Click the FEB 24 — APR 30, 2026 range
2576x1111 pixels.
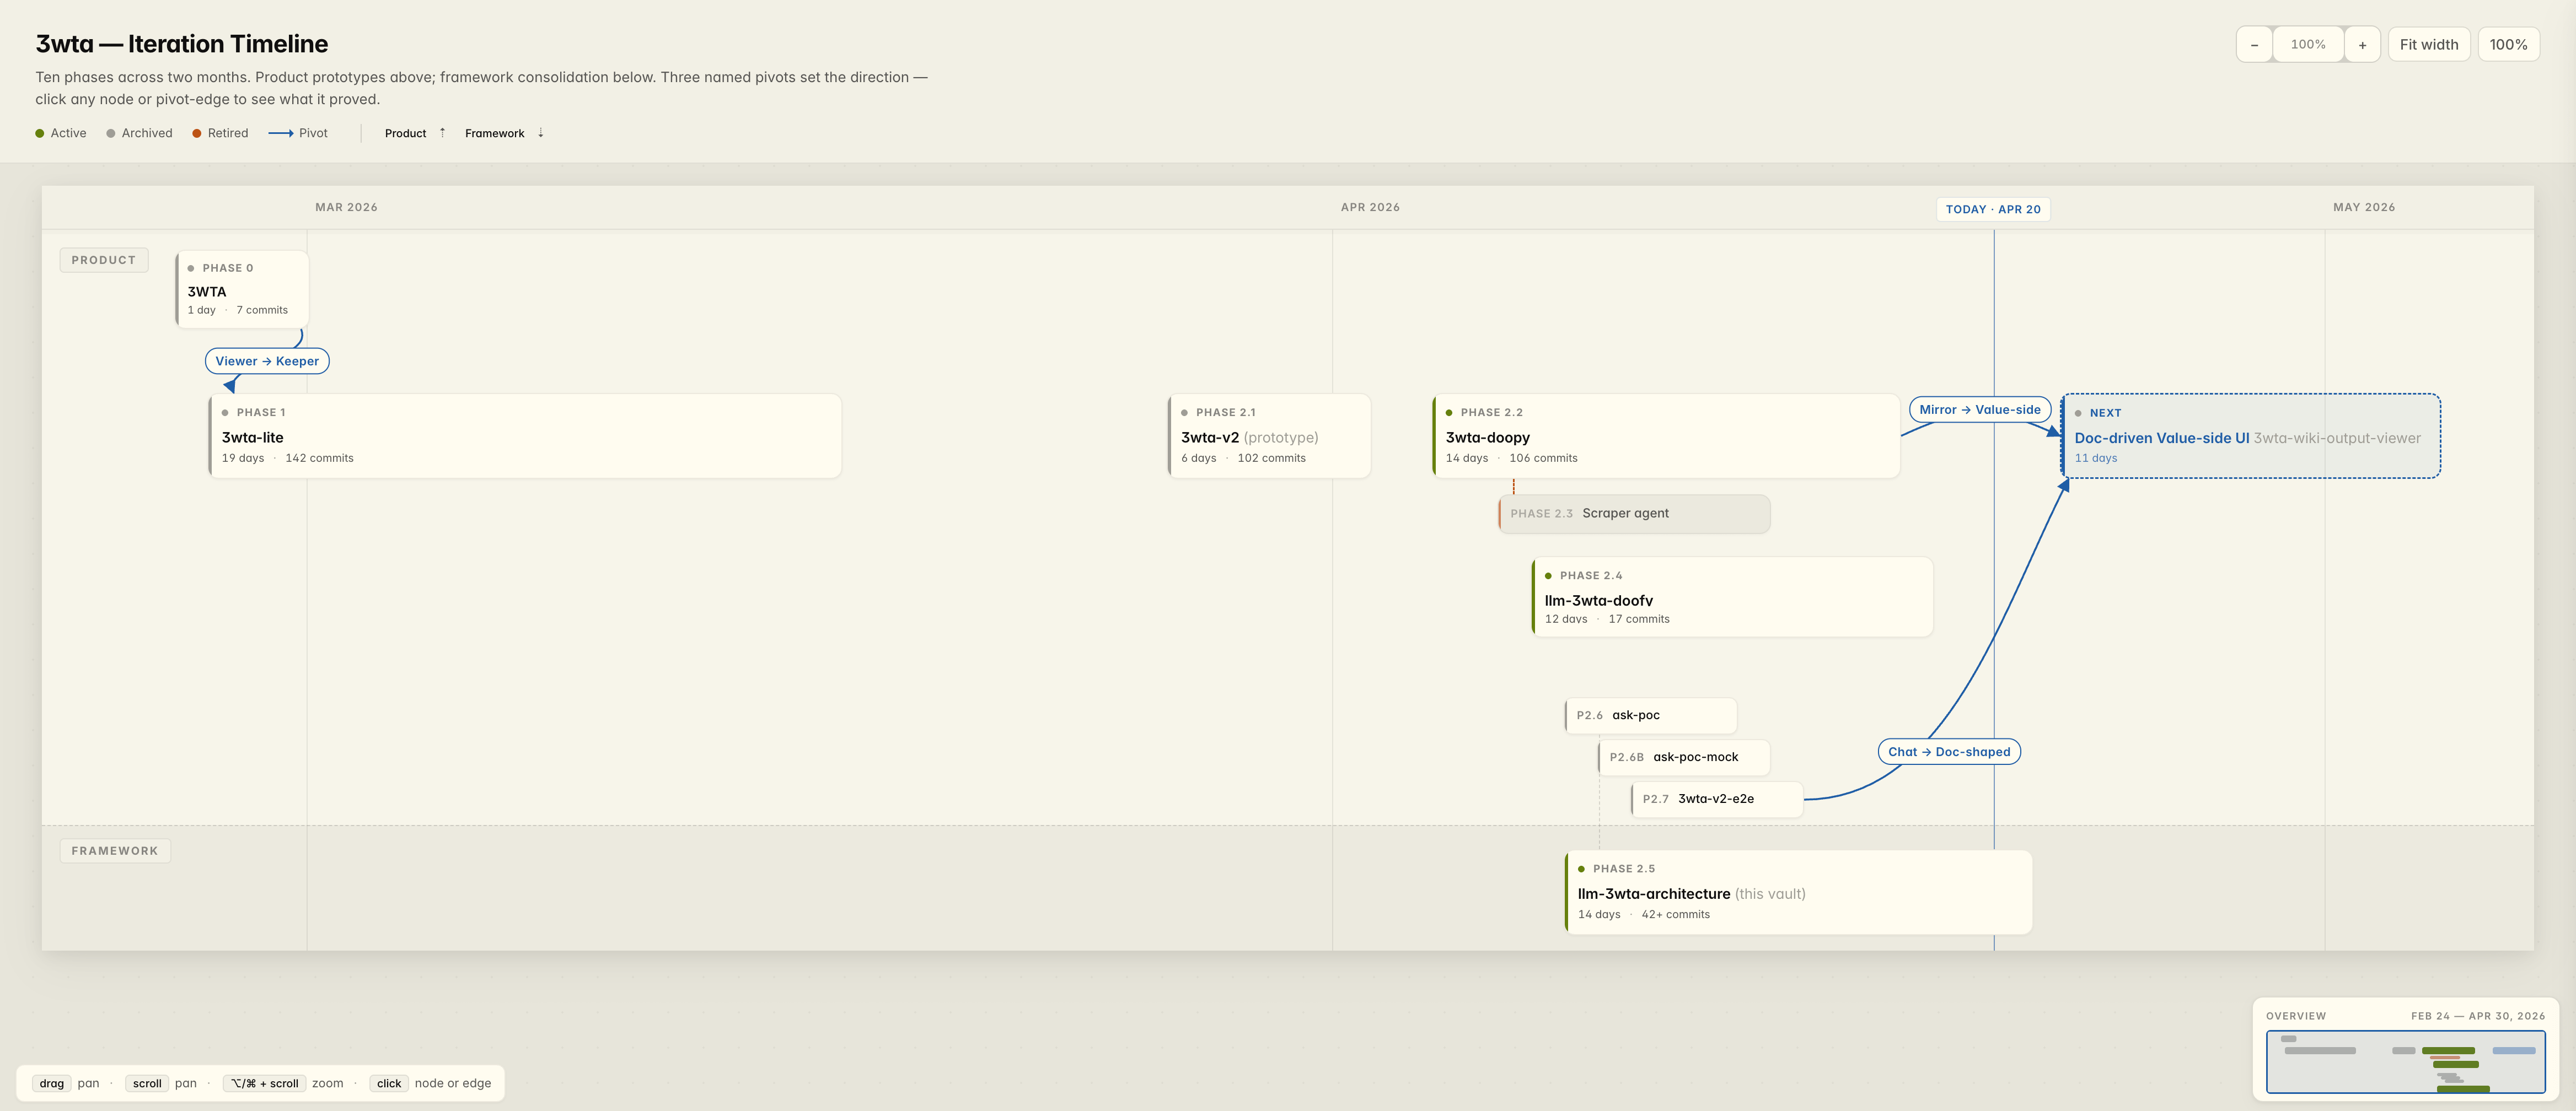(2478, 1016)
